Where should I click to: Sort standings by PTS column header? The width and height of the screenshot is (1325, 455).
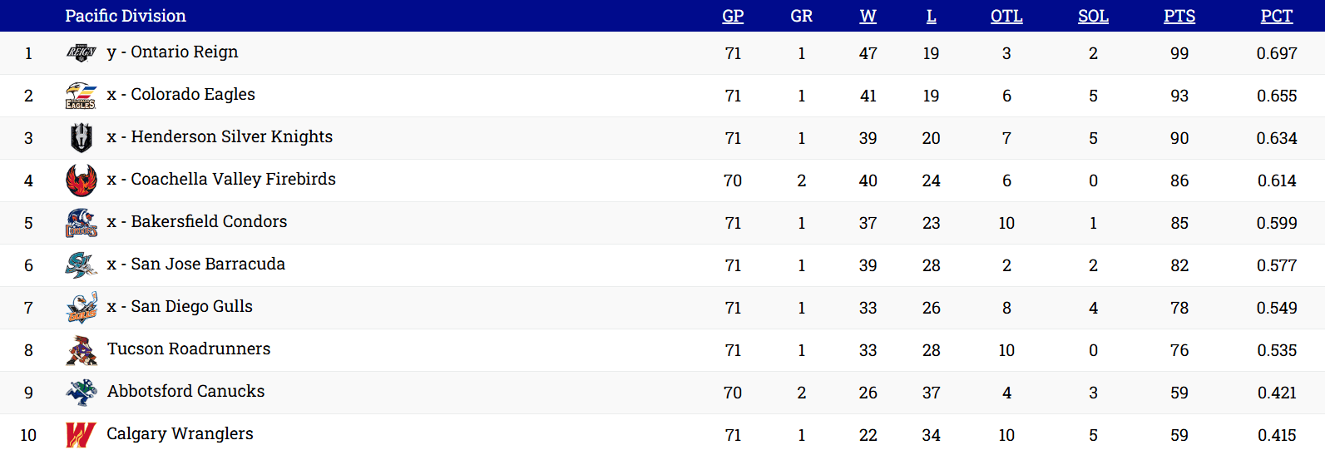(1179, 16)
